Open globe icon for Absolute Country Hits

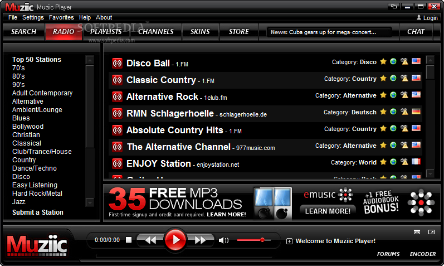tap(393, 128)
